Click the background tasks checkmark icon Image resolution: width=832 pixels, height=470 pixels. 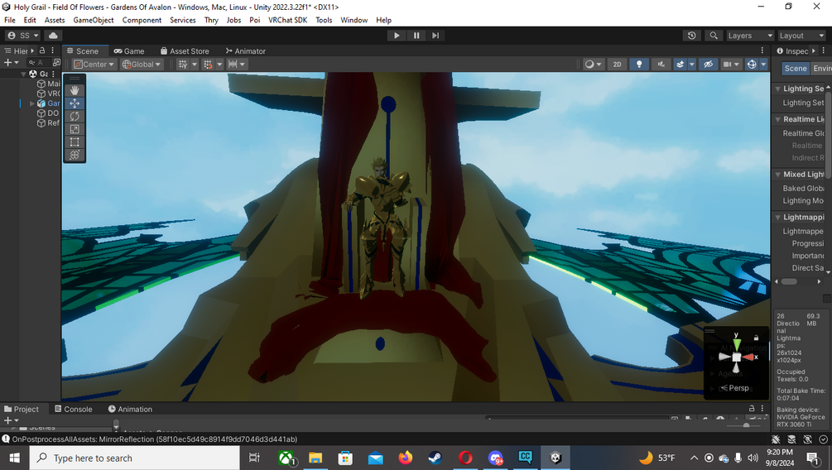point(823,439)
